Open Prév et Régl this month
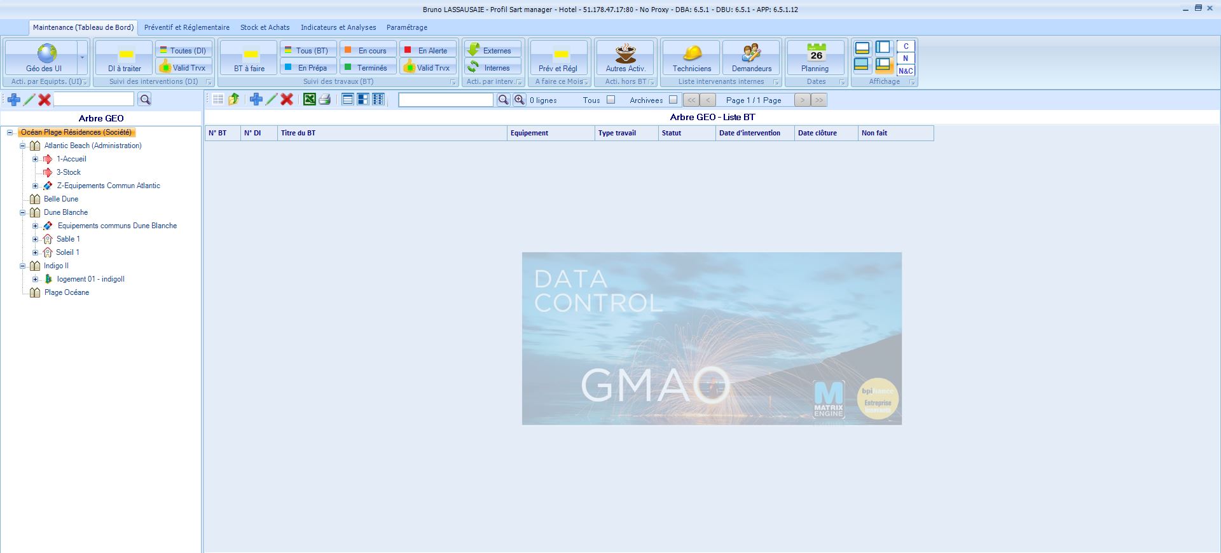The image size is (1221, 553). point(558,58)
